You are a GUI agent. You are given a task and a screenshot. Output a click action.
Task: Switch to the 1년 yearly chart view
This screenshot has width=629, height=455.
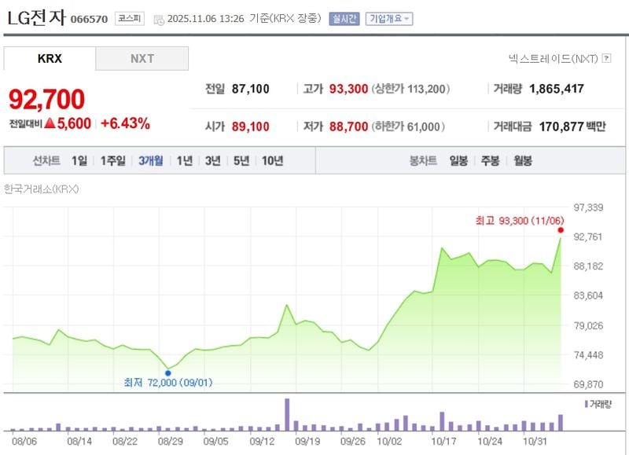(186, 160)
